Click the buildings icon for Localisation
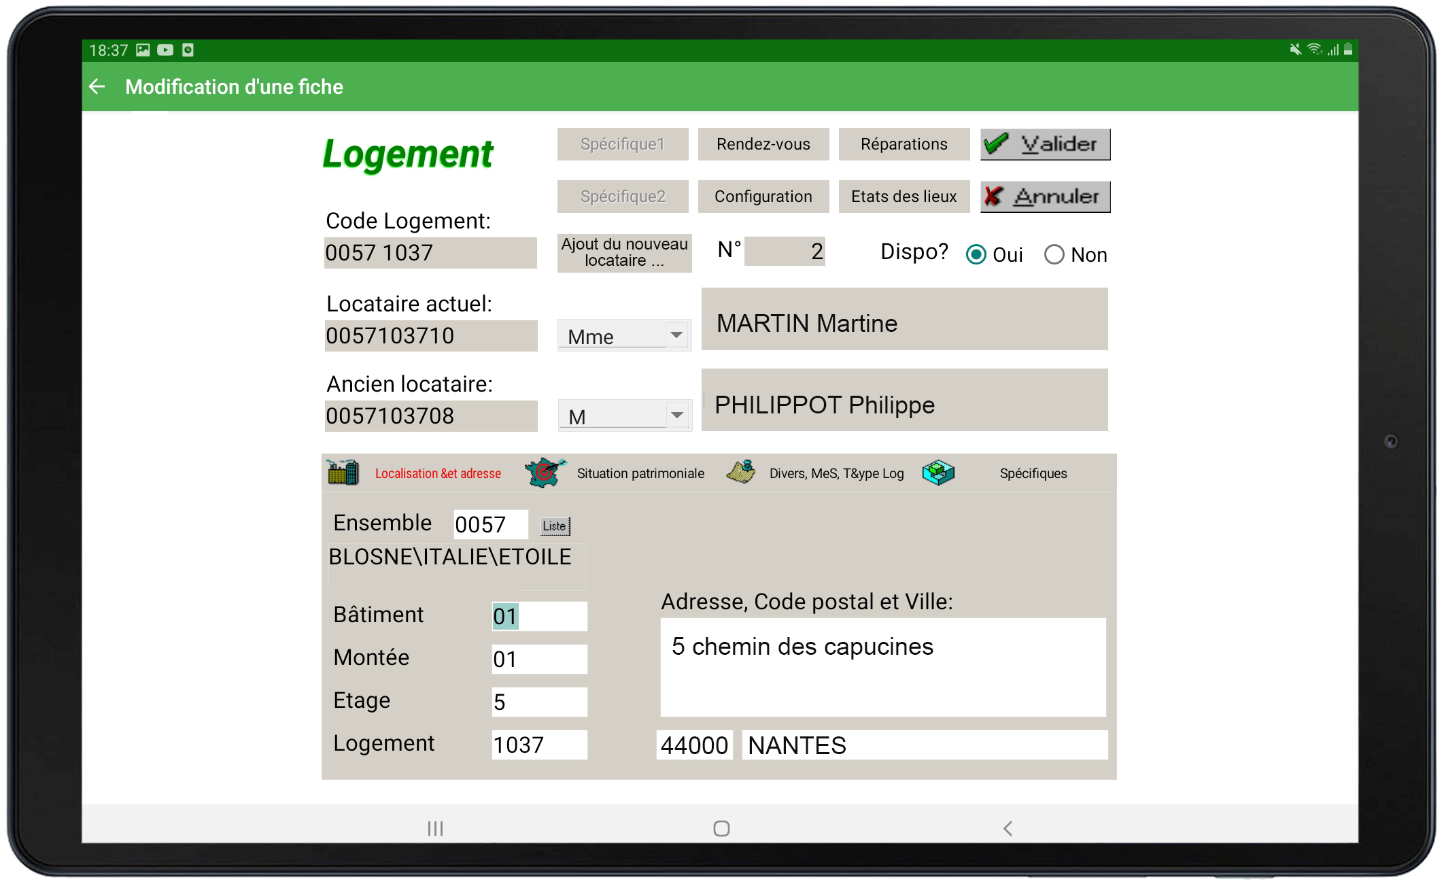This screenshot has width=1444, height=886. 343,473
